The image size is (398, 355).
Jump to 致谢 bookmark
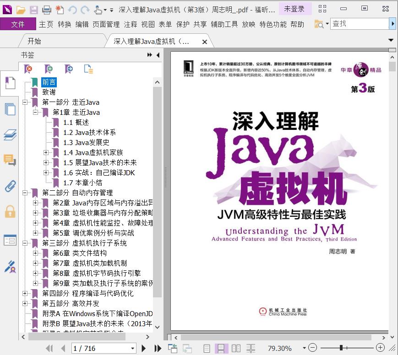49,92
